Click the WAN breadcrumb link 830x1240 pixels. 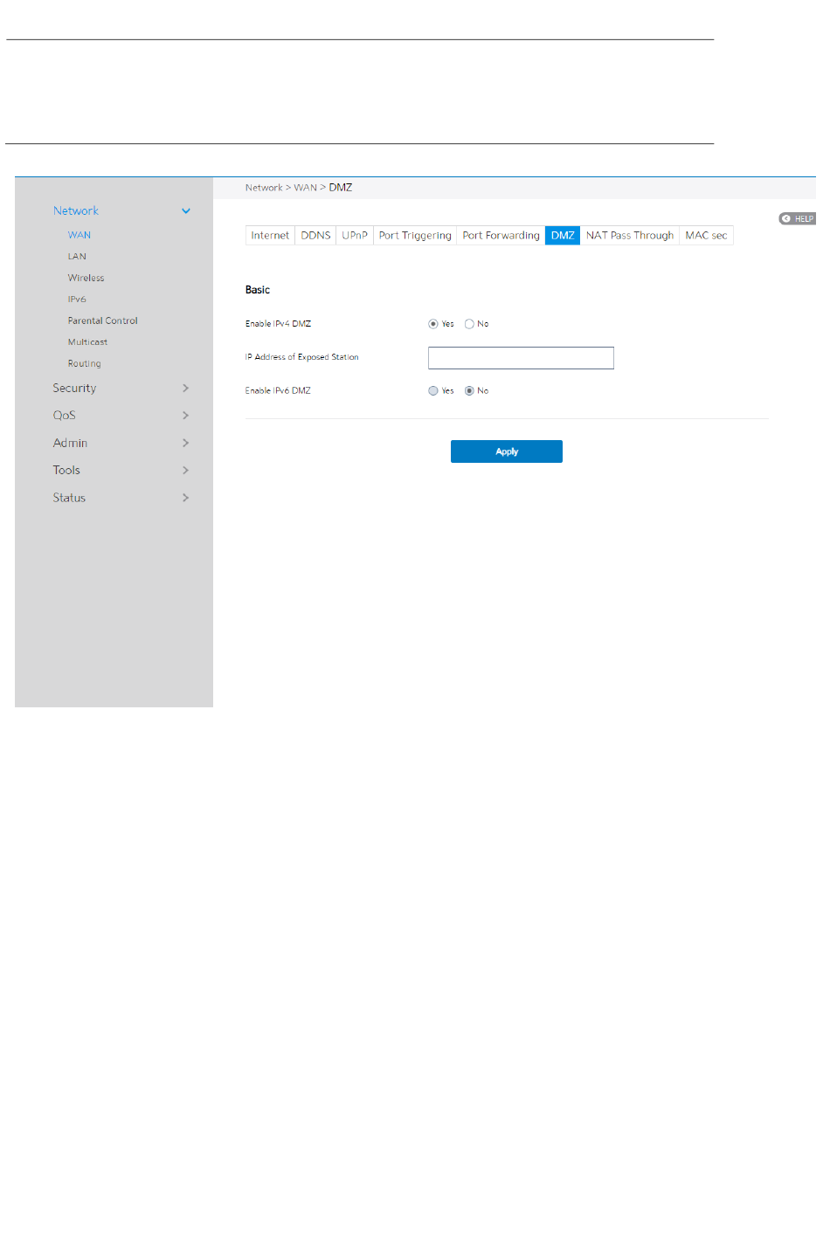(305, 188)
